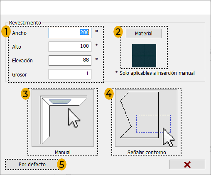Select the Elevación value field
Image resolution: width=211 pixels, height=175 pixels.
coord(70,60)
